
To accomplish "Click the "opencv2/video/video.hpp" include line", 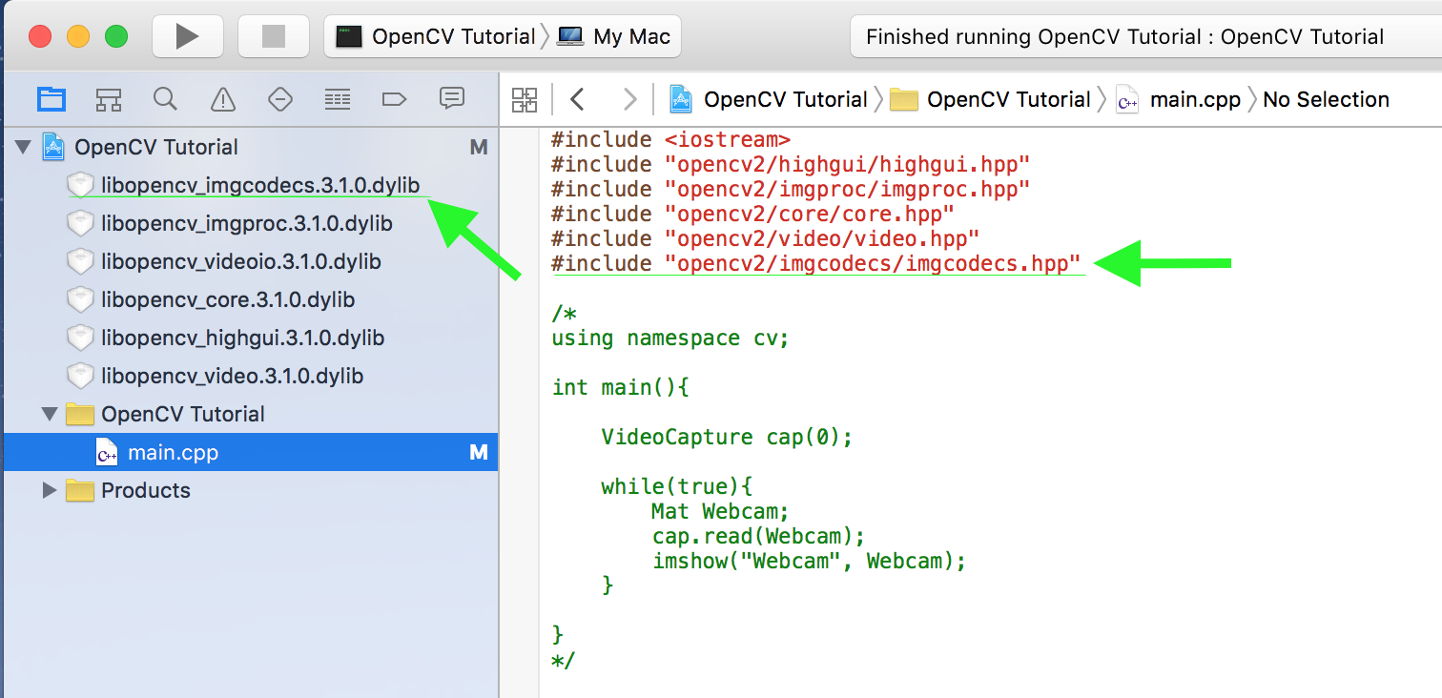I will pos(766,238).
